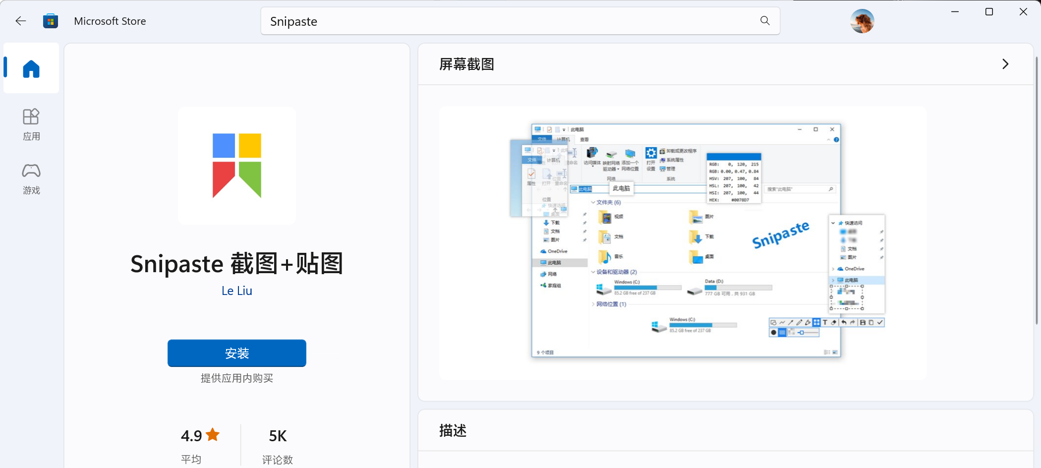
Task: Click the orange rating star icon
Action: [x=213, y=434]
